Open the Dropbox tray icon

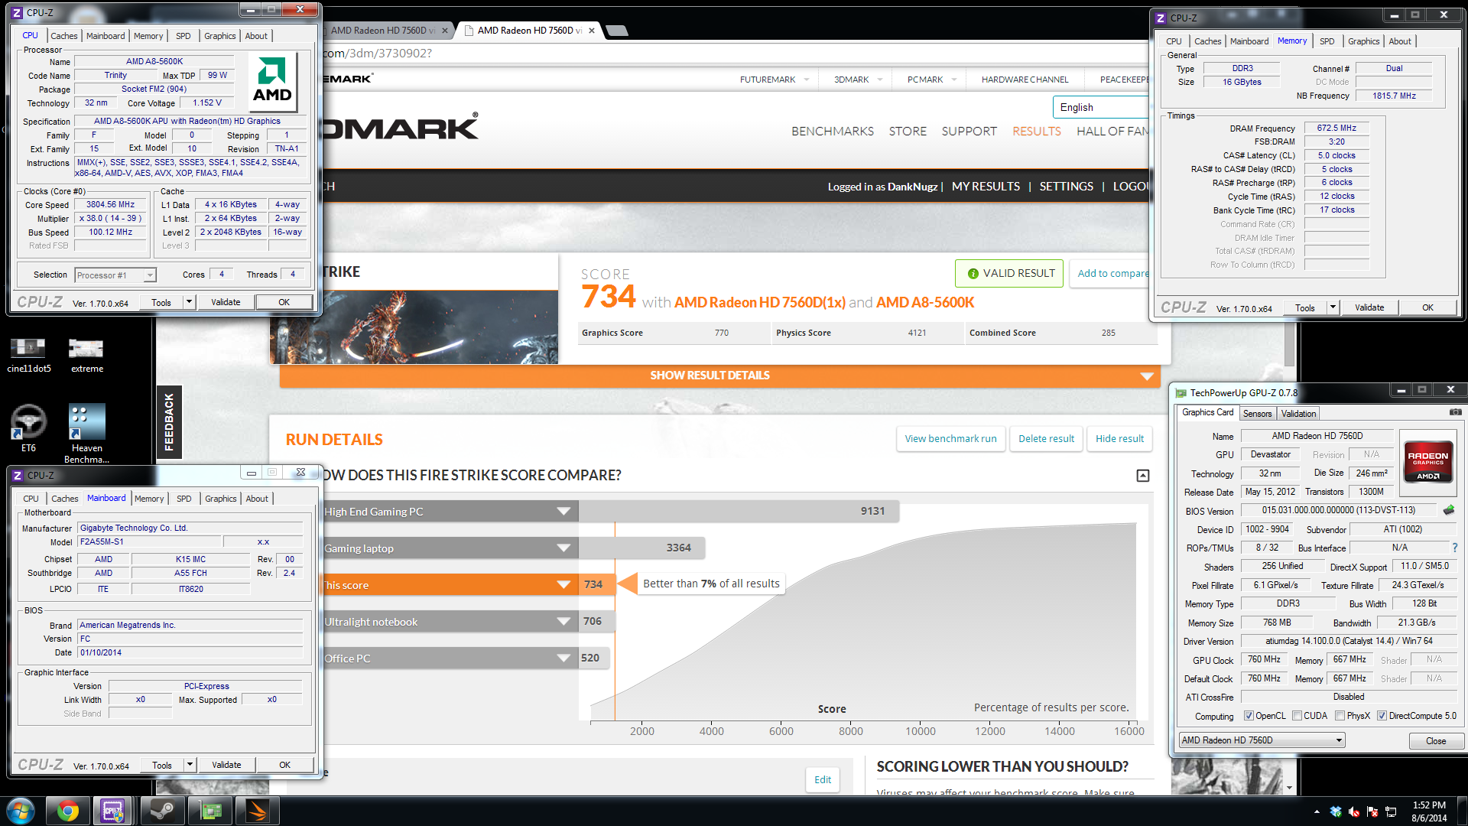[1336, 811]
